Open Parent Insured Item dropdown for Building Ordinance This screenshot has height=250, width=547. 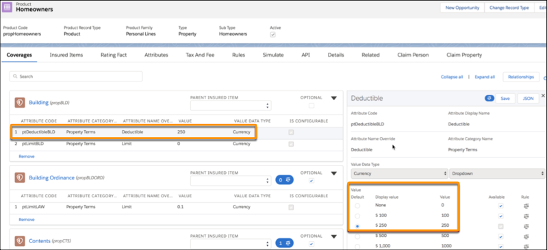(x=231, y=181)
